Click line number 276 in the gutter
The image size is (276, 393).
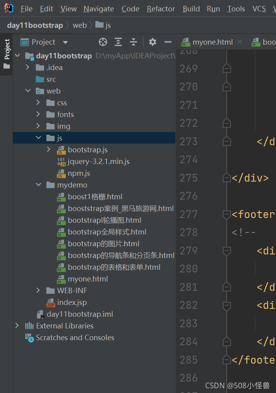click(x=189, y=196)
